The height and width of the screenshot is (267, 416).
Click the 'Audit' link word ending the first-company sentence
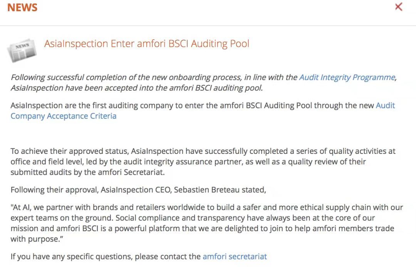click(386, 105)
